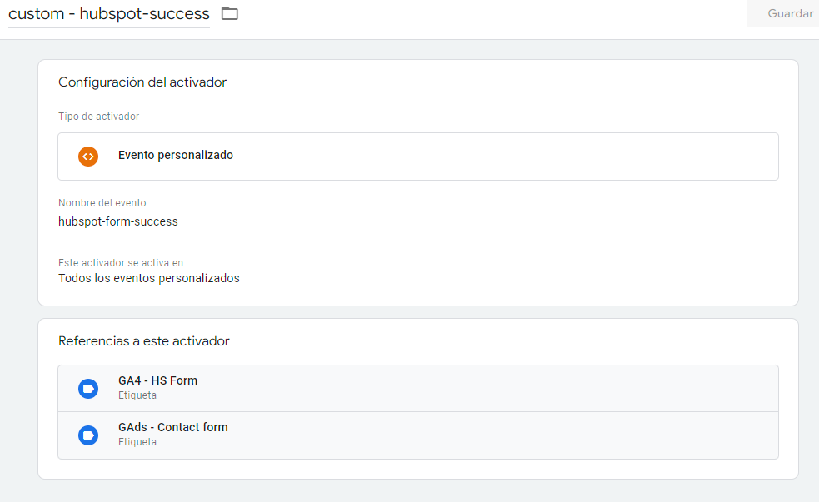The width and height of the screenshot is (819, 502).
Task: Click the blue tag icon of GAds - Contact form
Action: pos(88,435)
